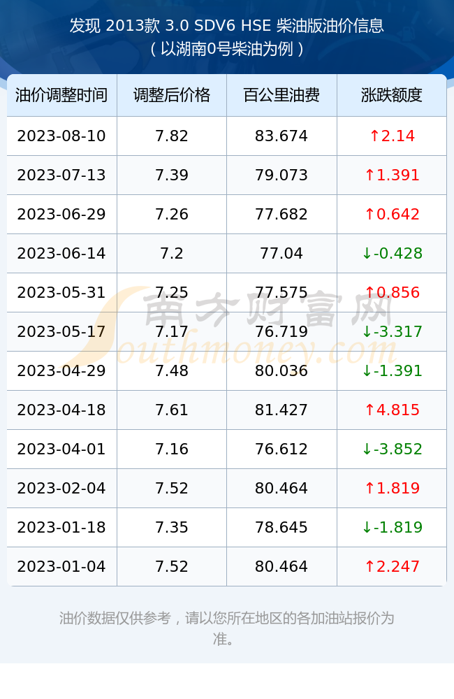Click the red ↑2.247 change value
This screenshot has height=699, width=454.
[x=392, y=567]
